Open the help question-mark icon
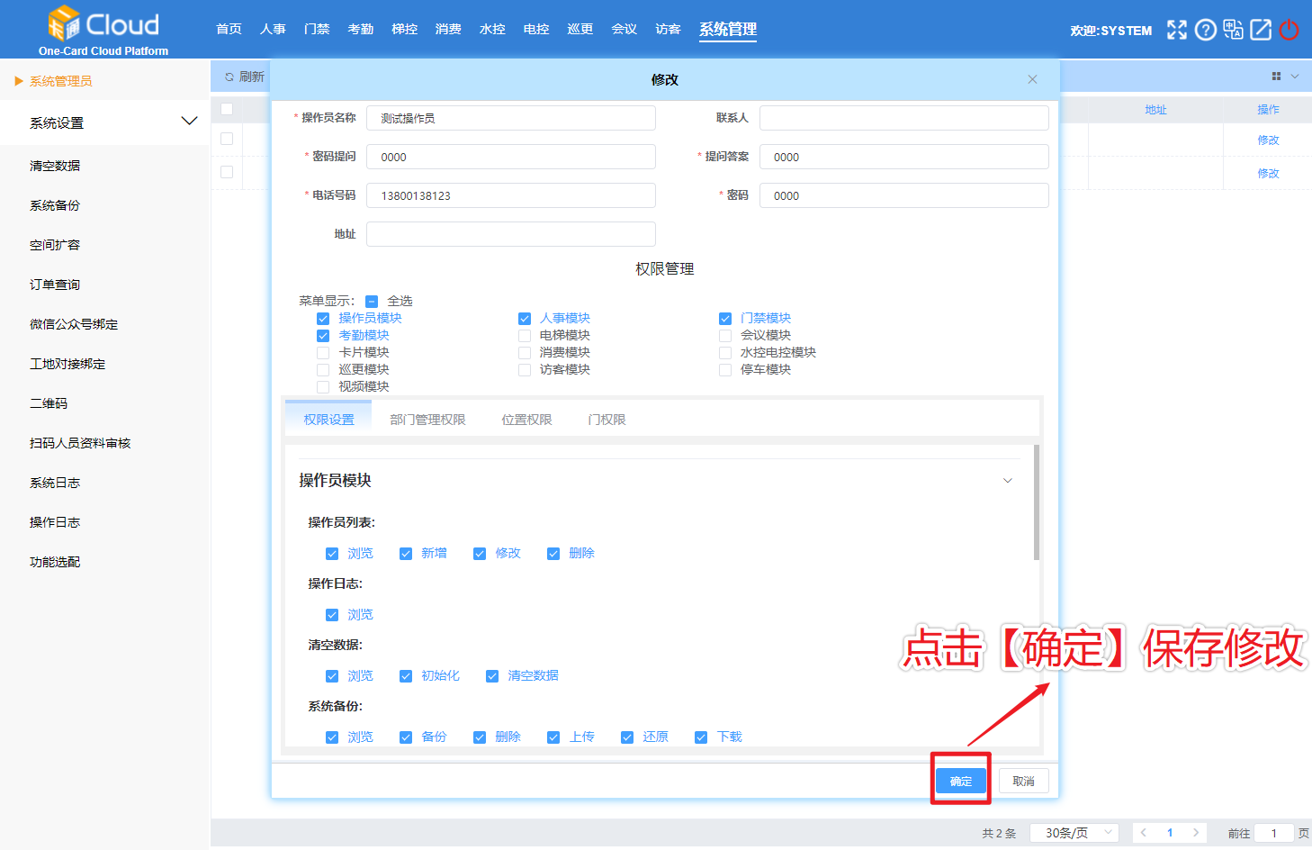The height and width of the screenshot is (850, 1312). tap(1205, 30)
